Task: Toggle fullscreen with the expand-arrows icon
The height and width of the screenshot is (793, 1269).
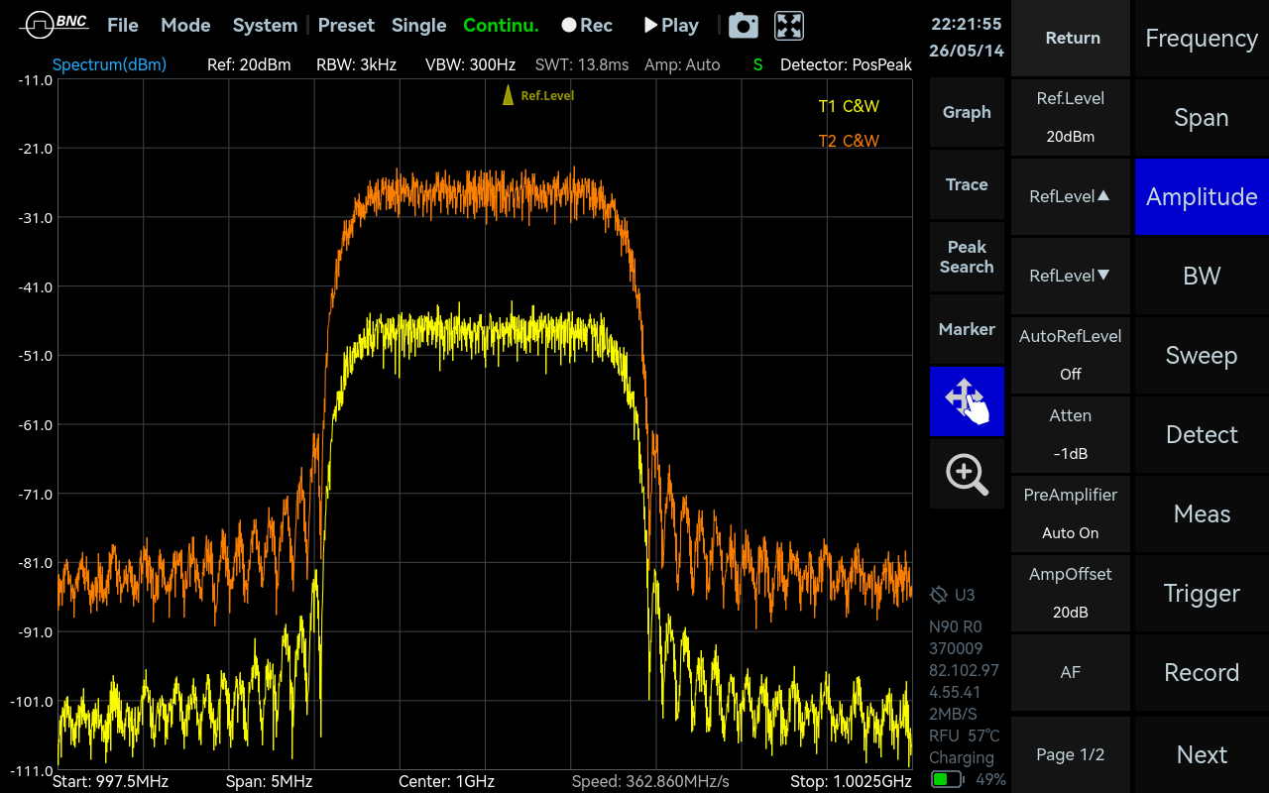Action: pos(789,26)
